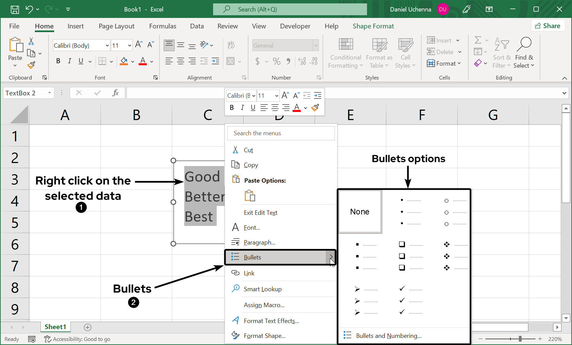Image resolution: width=572 pixels, height=345 pixels.
Task: Select the checkmark bullet style option
Action: pyautogui.click(x=411, y=300)
